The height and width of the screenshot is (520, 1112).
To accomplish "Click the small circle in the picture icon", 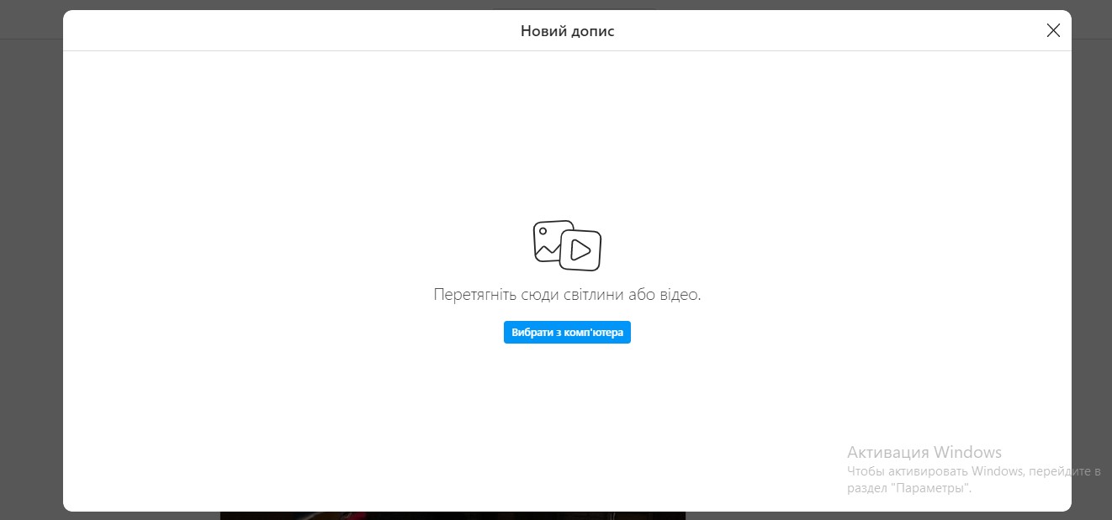I will [x=544, y=231].
